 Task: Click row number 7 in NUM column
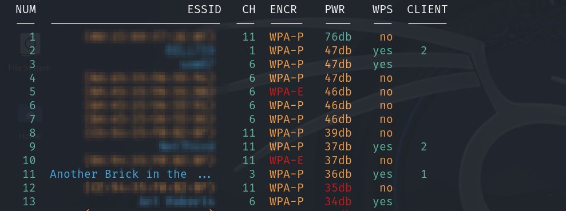33,120
